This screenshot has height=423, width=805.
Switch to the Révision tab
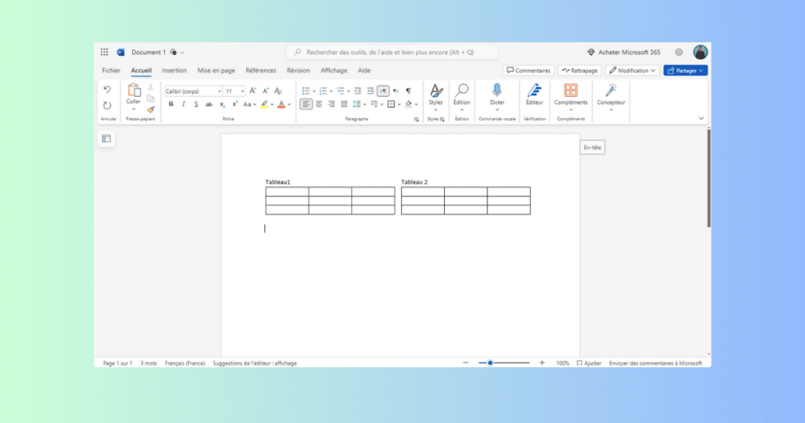click(298, 70)
